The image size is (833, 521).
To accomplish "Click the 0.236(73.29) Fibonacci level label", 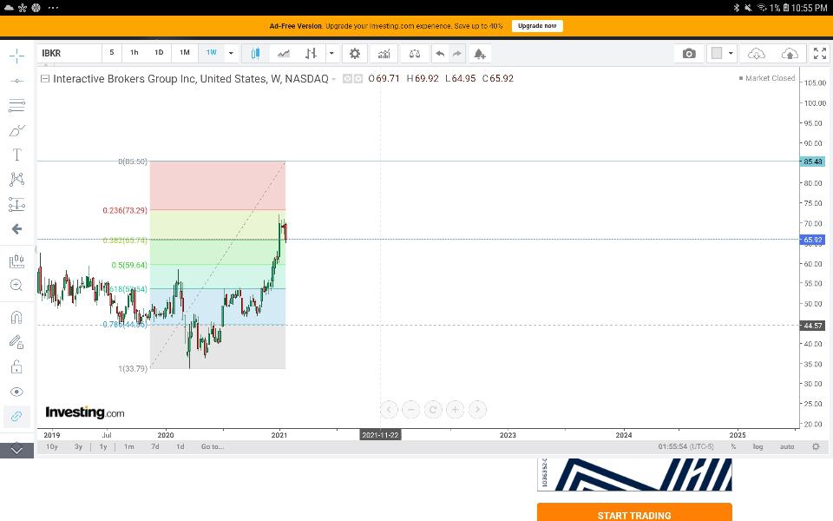I will click(x=125, y=210).
